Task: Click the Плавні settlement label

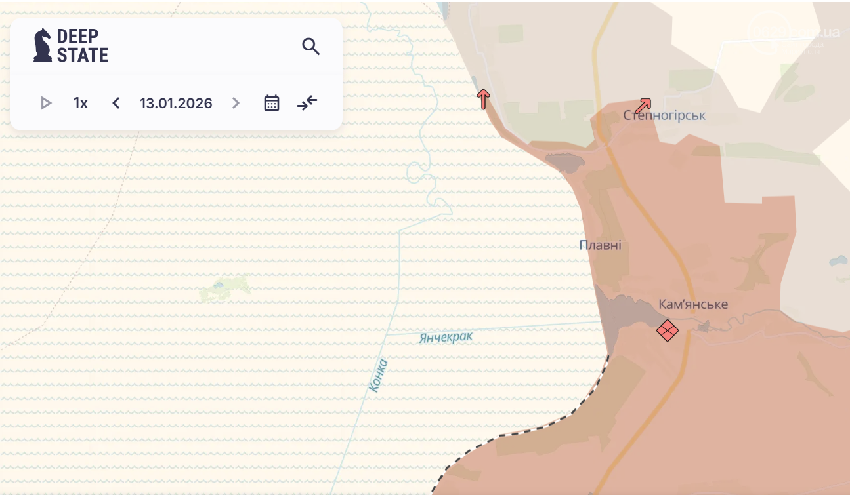Action: (600, 245)
